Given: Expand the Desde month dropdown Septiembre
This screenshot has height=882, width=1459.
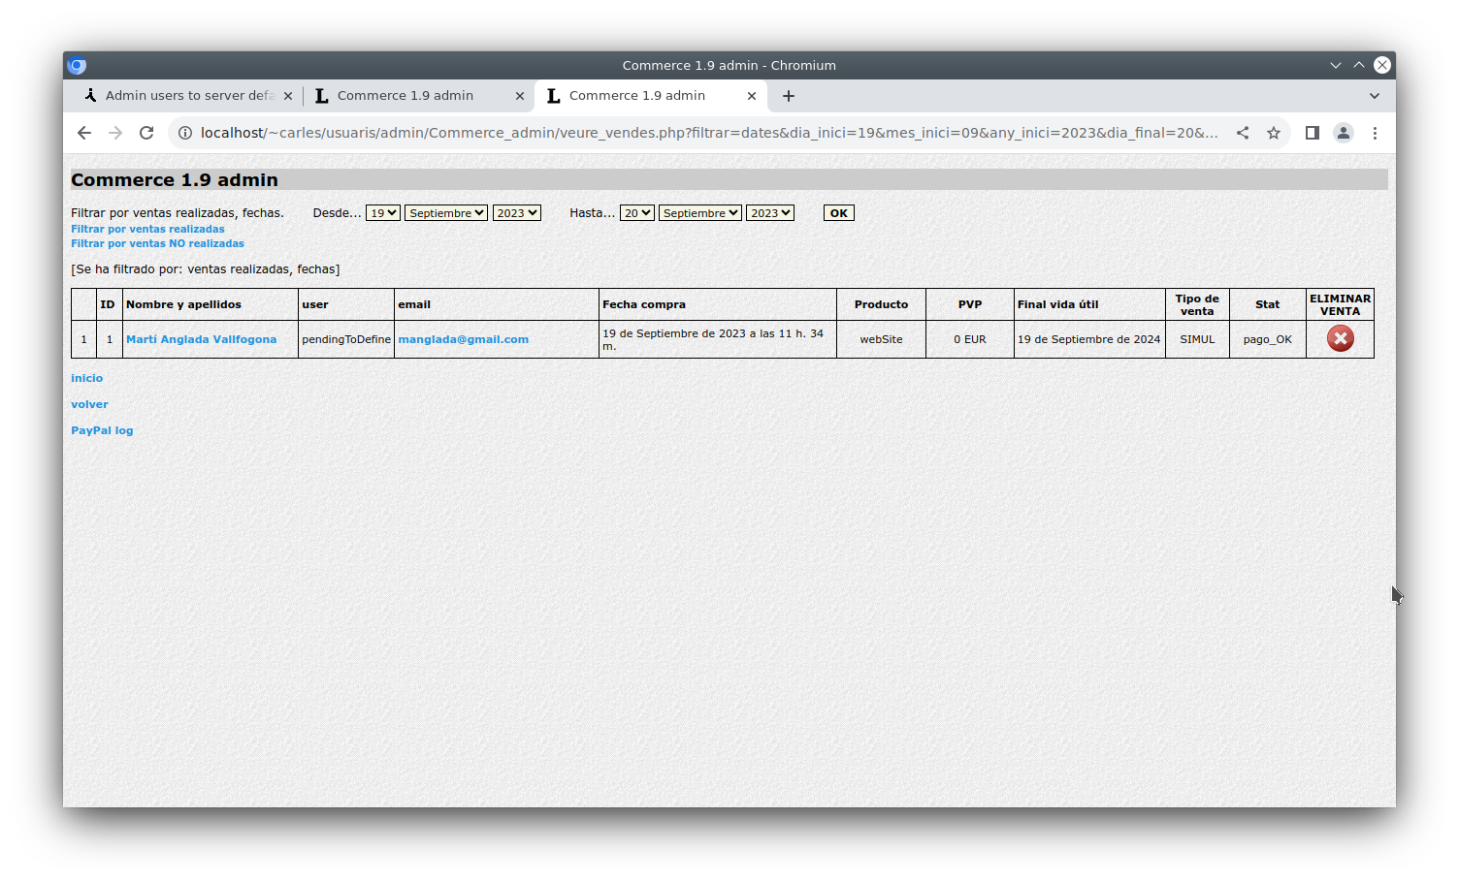Looking at the screenshot, I should 446,213.
